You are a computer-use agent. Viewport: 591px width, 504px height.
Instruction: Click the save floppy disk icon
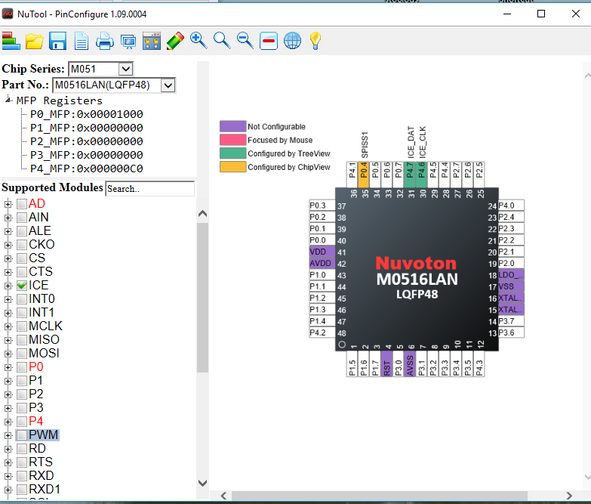tap(58, 41)
